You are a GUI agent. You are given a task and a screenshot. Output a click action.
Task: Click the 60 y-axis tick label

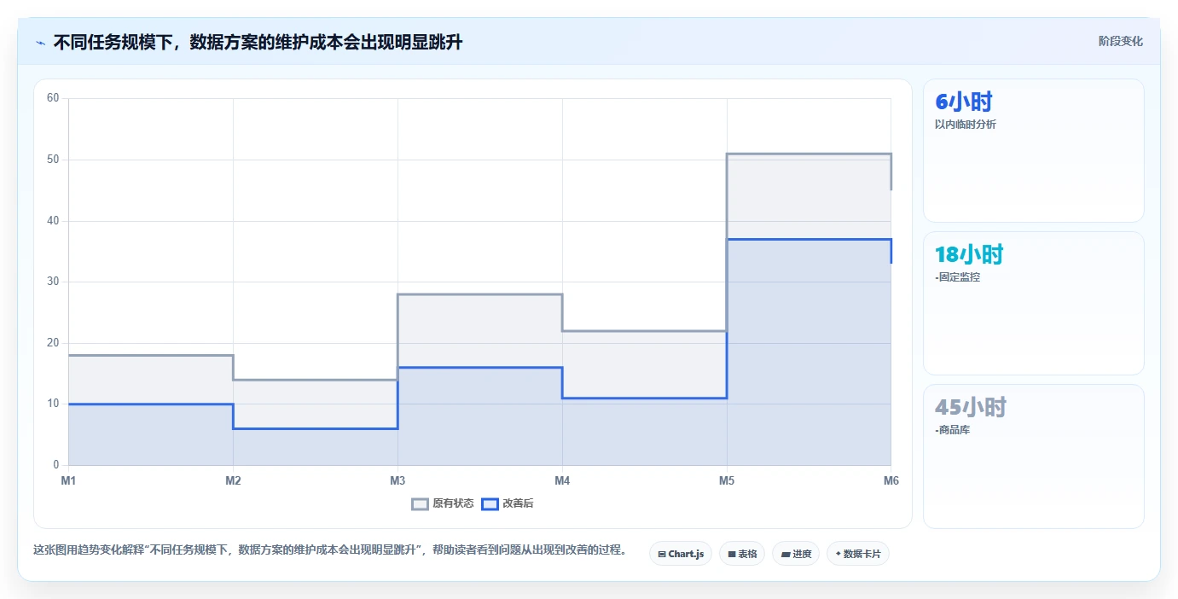coord(53,98)
